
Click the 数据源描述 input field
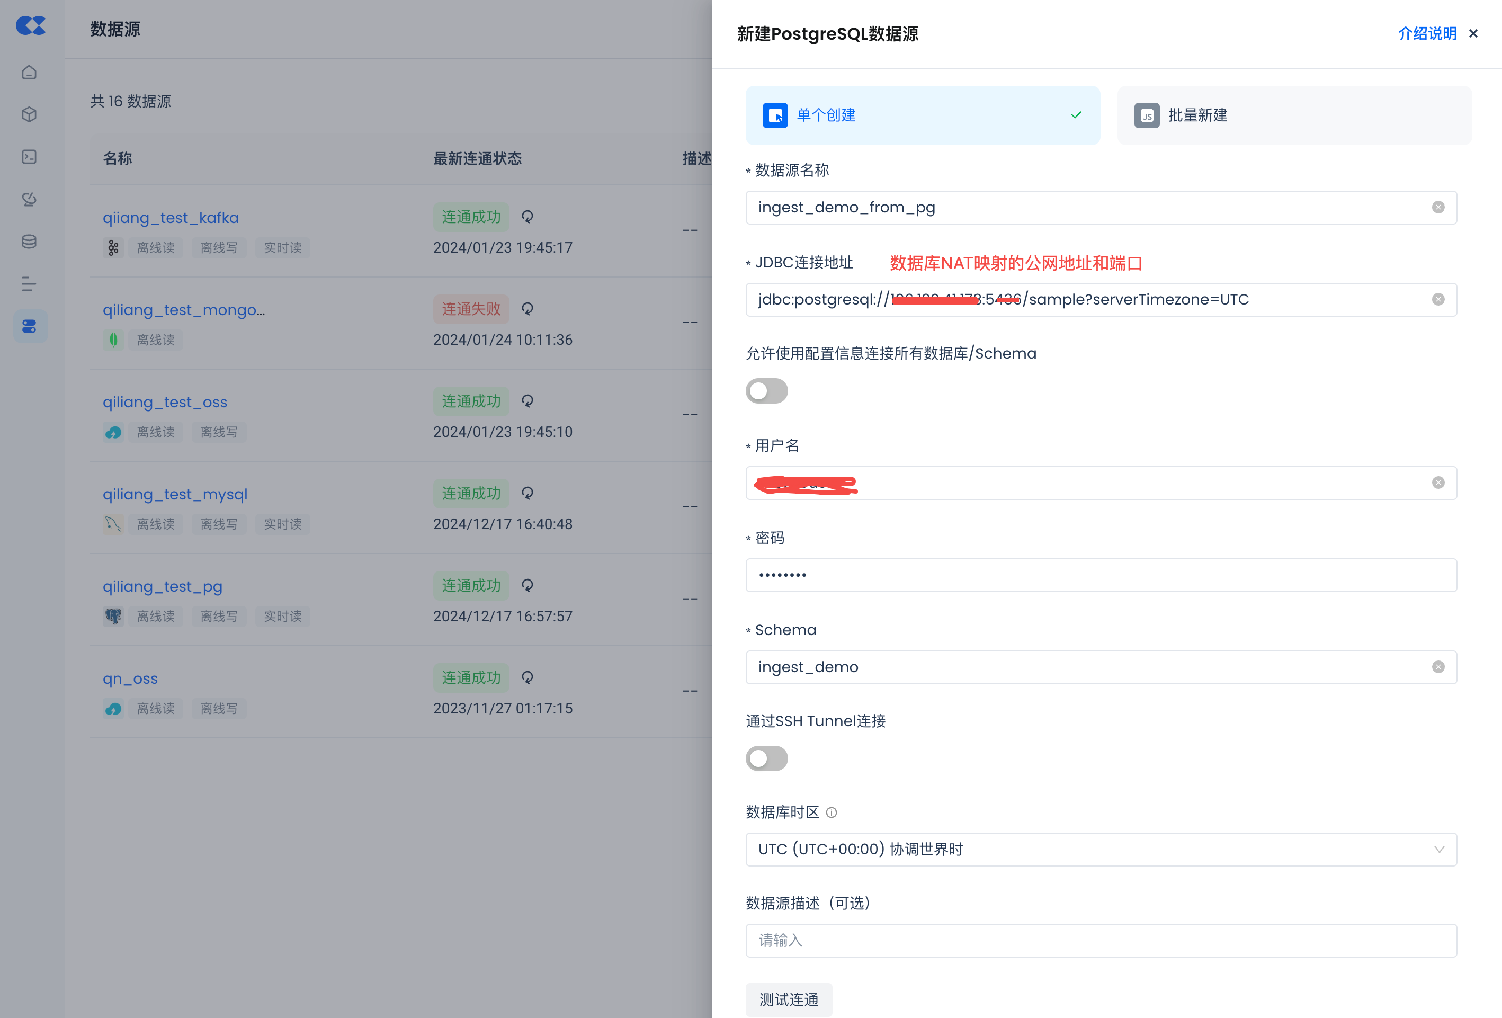coord(1101,941)
